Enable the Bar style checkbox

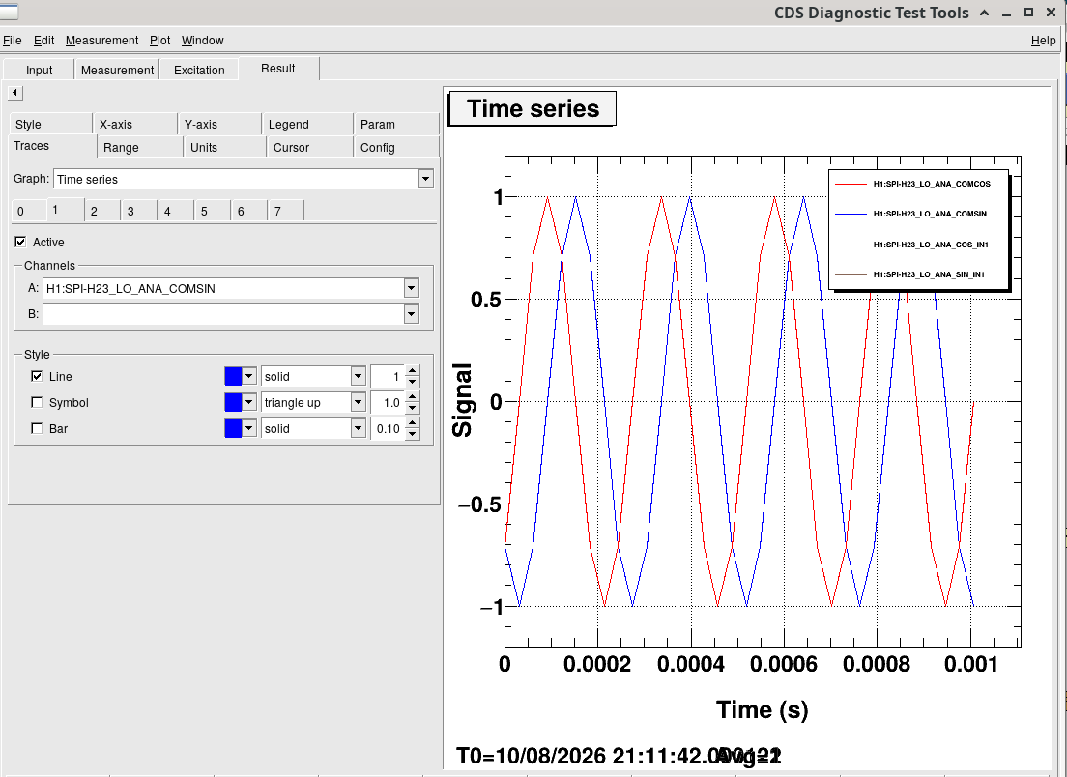click(37, 428)
